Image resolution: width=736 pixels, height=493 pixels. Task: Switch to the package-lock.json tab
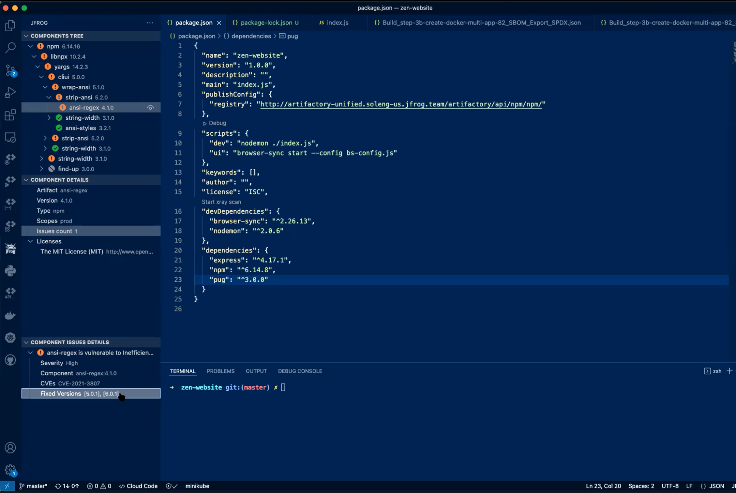(266, 22)
